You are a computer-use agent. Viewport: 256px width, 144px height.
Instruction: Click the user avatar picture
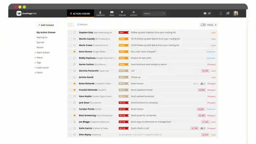(236, 14)
